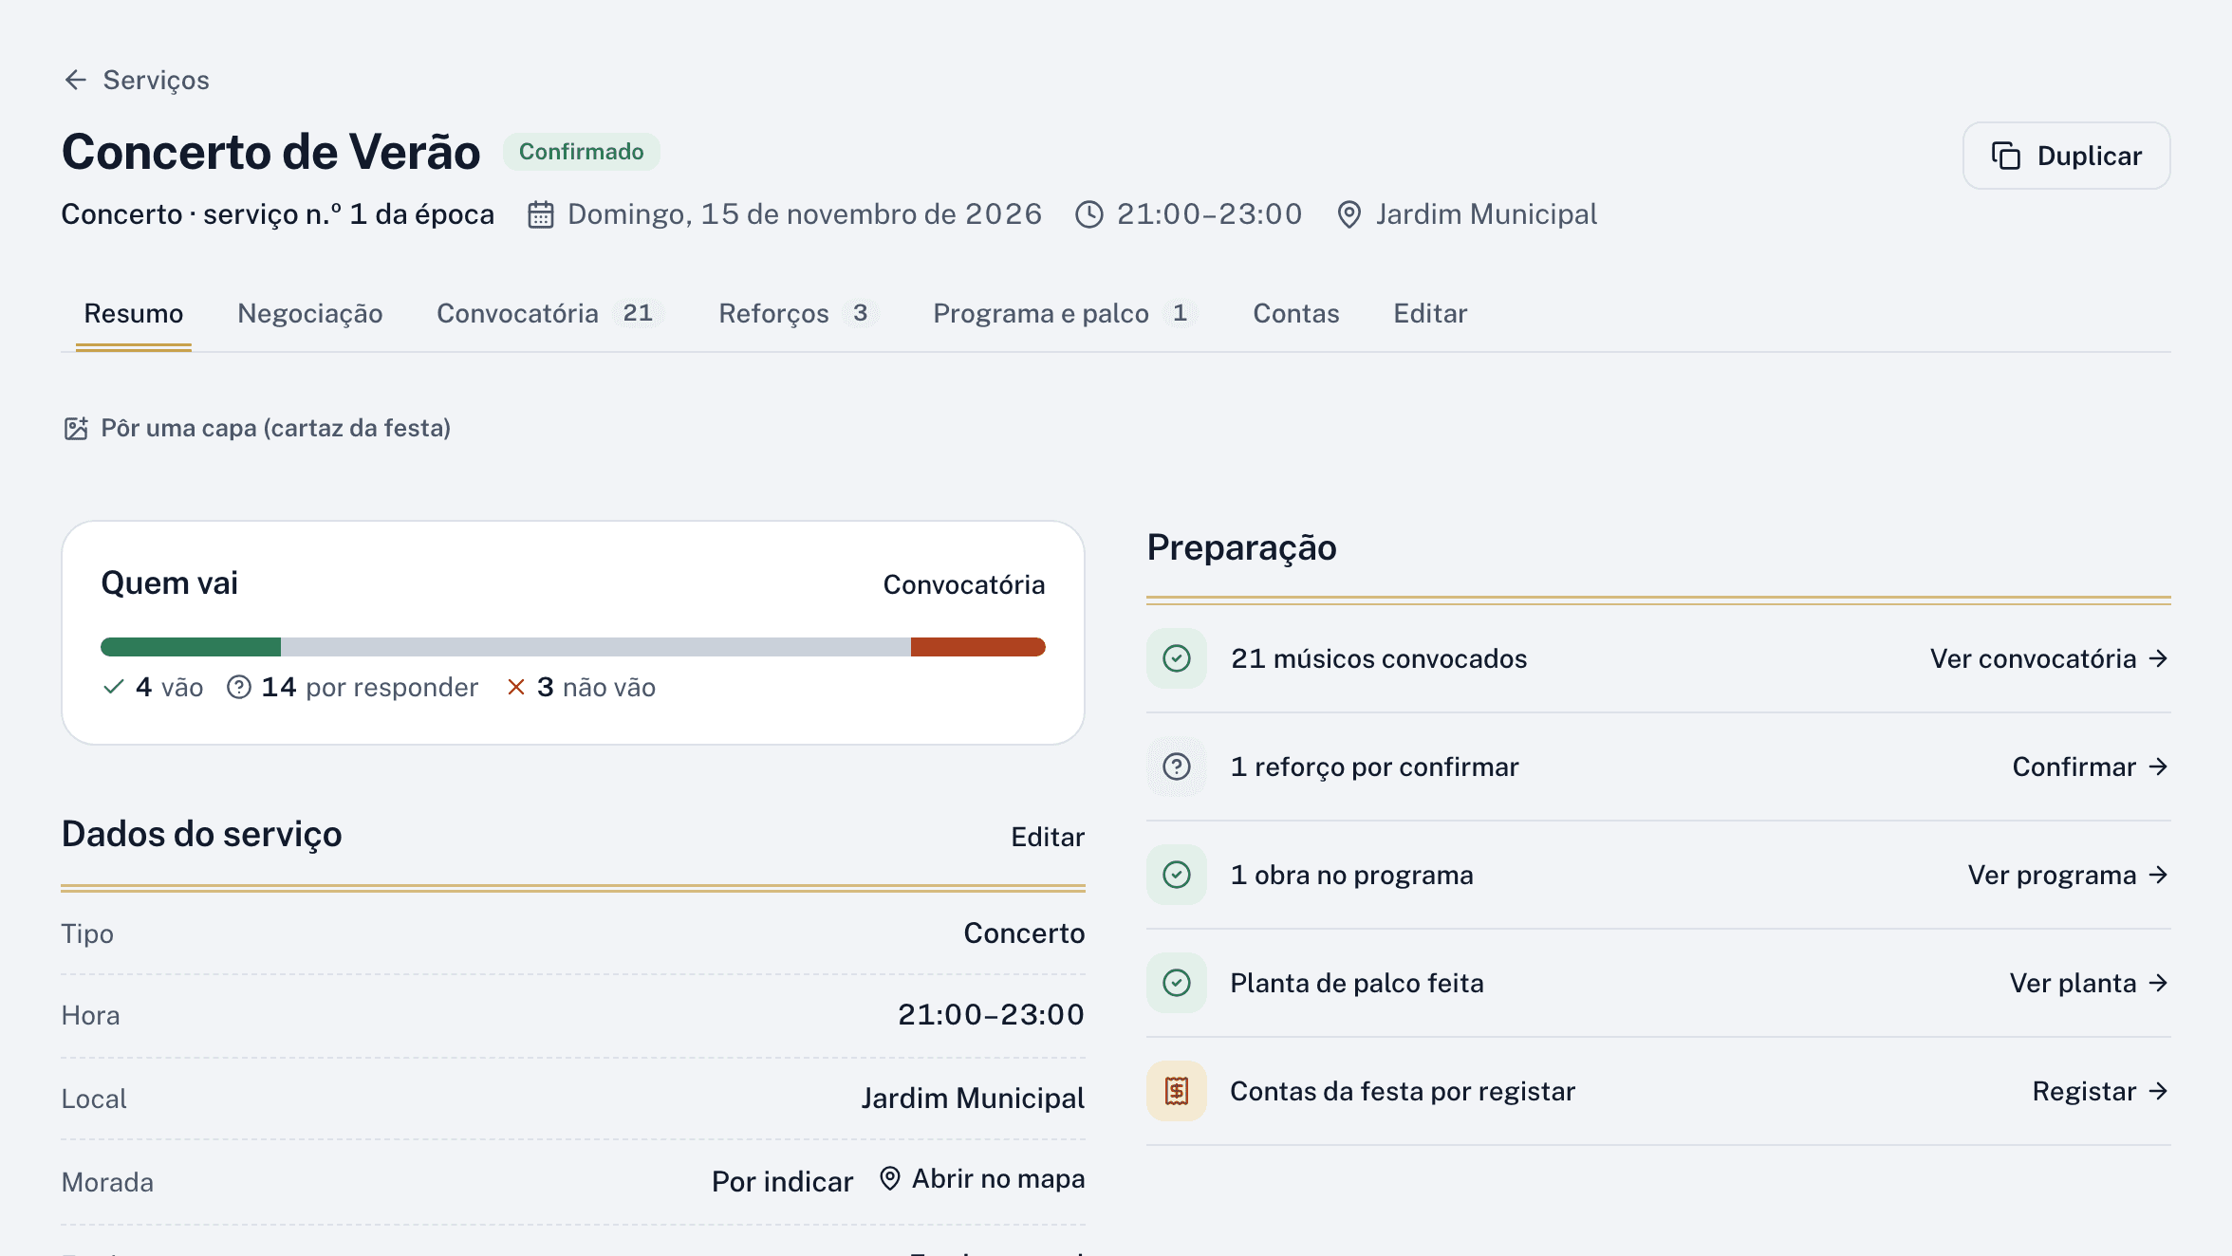Click Por indicar in Morada row
The height and width of the screenshot is (1256, 2232).
coord(783,1182)
